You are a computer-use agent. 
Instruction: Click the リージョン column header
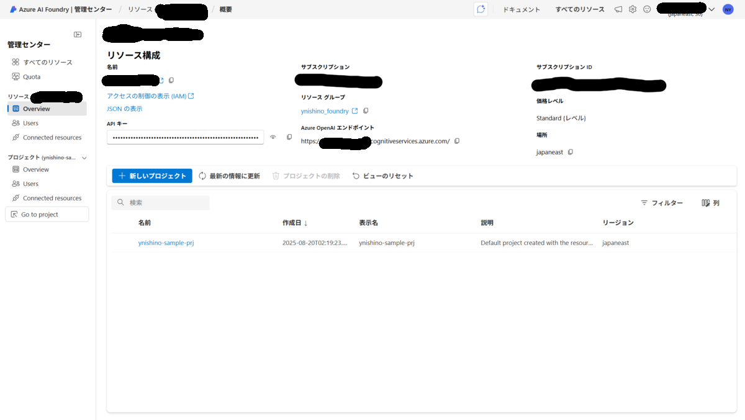click(618, 223)
